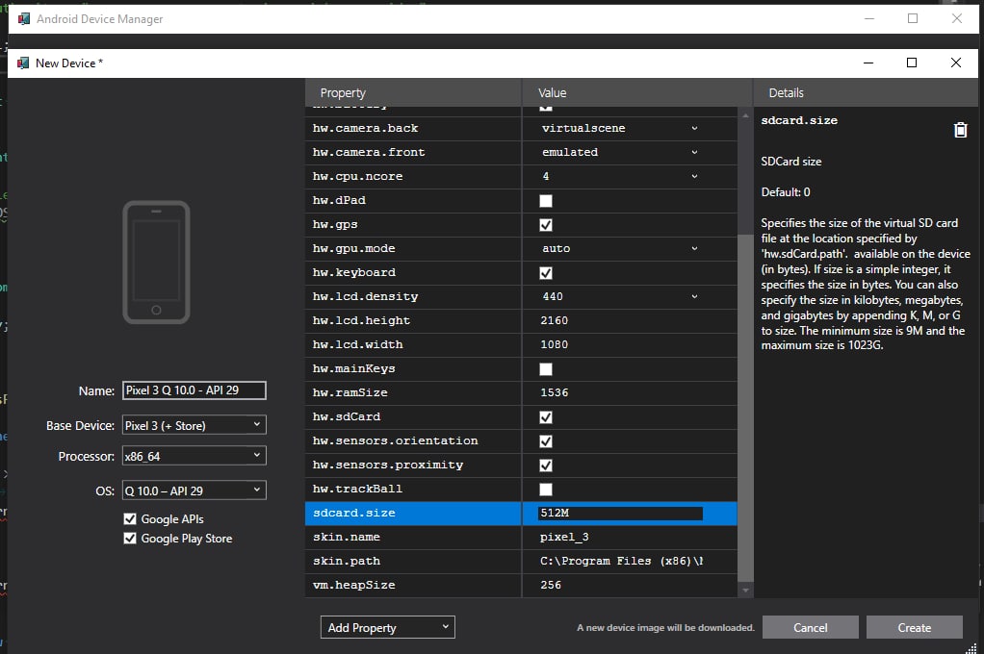Uncheck the hw.keyboard checkbox
The width and height of the screenshot is (984, 654).
pyautogui.click(x=546, y=273)
